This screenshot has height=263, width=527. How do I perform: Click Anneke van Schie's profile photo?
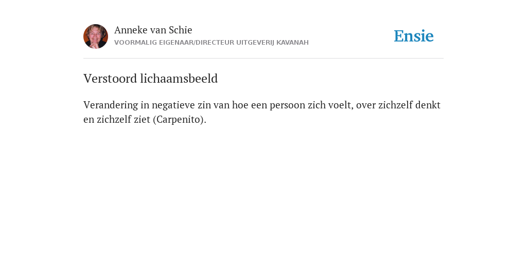point(95,36)
